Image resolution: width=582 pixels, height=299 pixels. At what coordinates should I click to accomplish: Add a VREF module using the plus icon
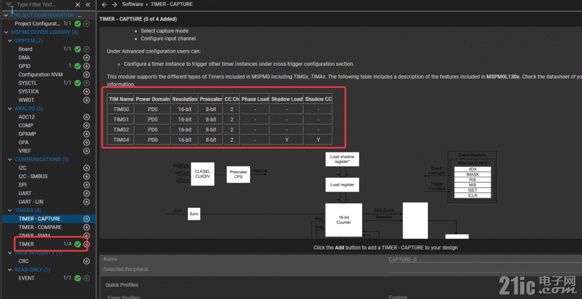tap(86, 151)
